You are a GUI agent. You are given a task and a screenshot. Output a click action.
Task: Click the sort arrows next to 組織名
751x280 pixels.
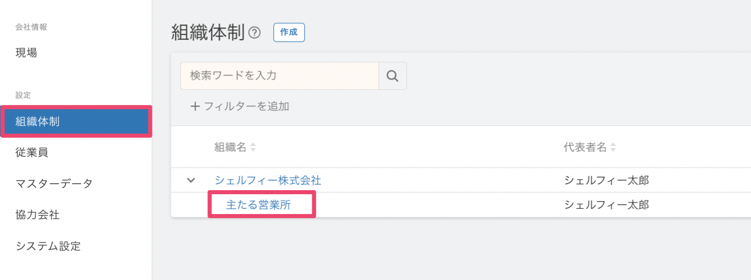(253, 148)
